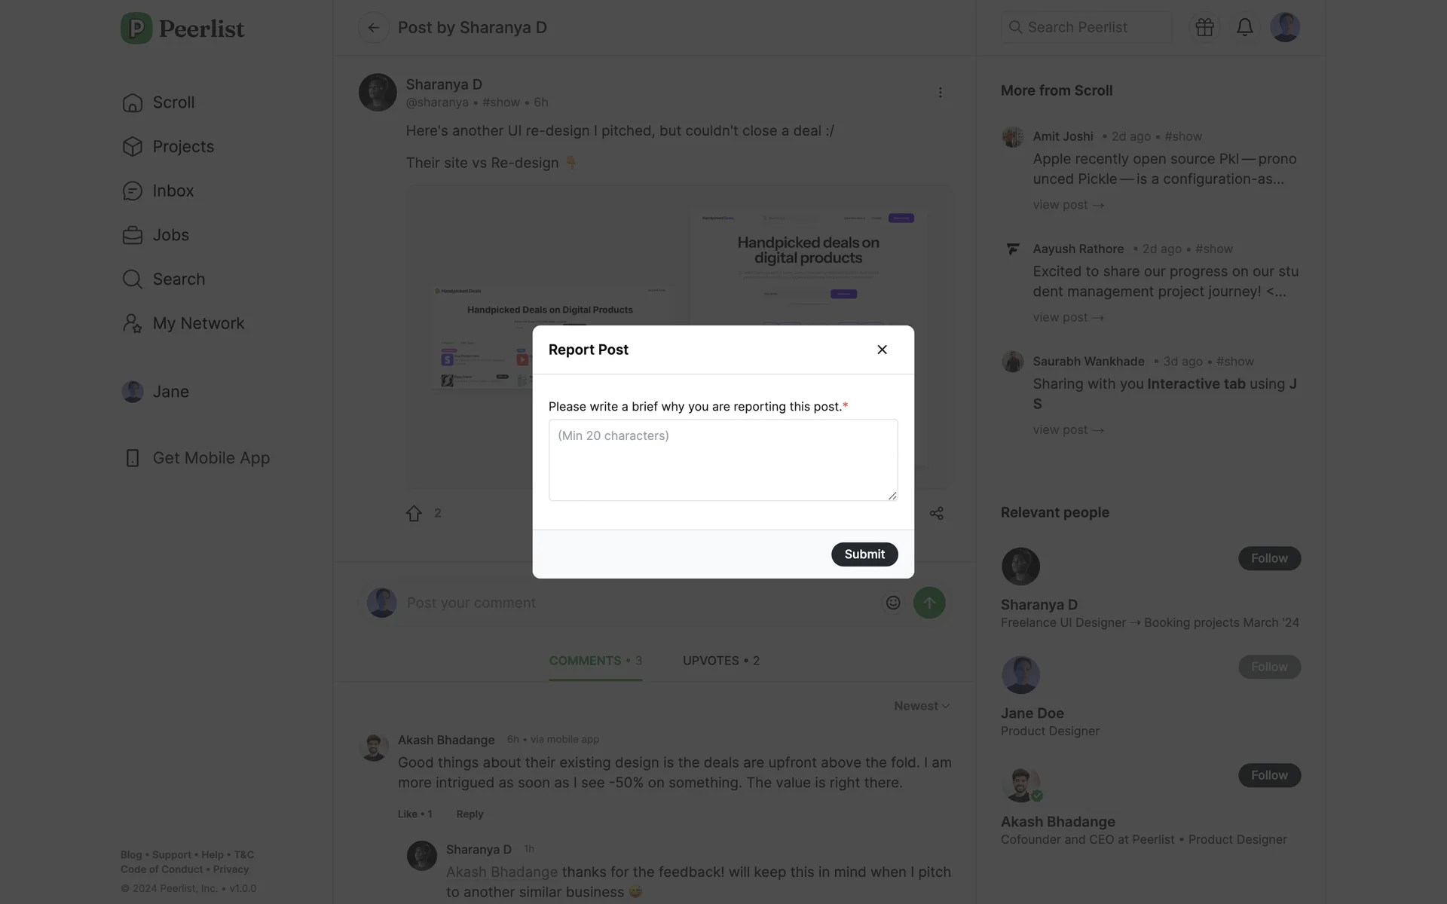This screenshot has width=1447, height=904.
Task: Send comment with green arrow button
Action: [929, 603]
